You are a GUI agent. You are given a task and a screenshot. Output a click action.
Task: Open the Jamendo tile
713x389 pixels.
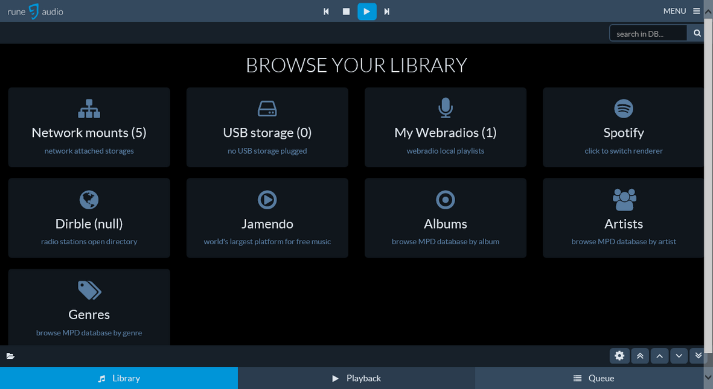[267, 218]
